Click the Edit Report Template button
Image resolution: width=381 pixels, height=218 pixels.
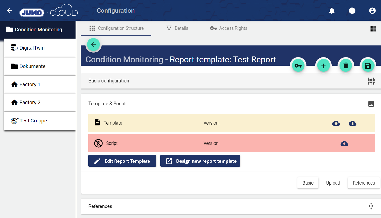(x=122, y=161)
